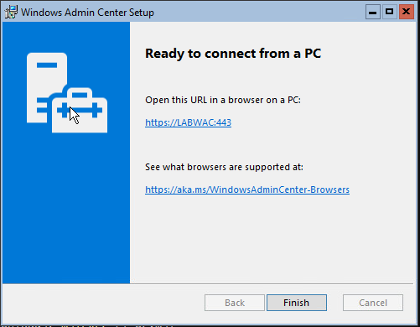Screen dimensions: 420x327
Task: Click the blue crossbar on the toolbox graphic
Action: pos(80,110)
